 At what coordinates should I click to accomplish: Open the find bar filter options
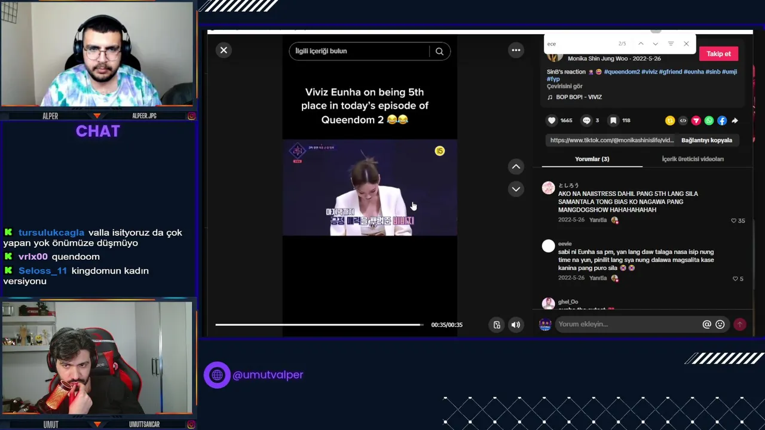(671, 44)
